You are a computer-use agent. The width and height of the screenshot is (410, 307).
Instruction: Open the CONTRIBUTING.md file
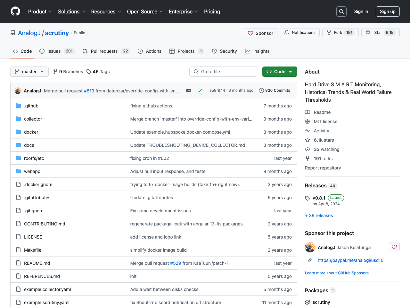coord(45,224)
